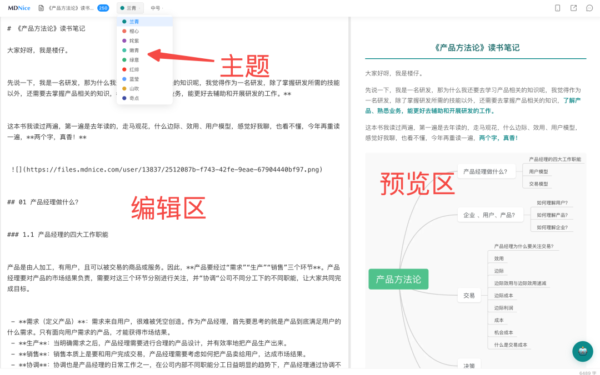Click the MDNice logo
The width and height of the screenshot is (600, 375).
[x=19, y=8]
